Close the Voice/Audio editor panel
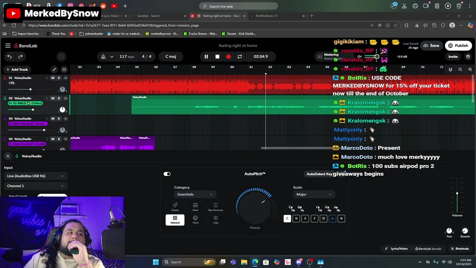Screen dimensions: 476x268 8,156
